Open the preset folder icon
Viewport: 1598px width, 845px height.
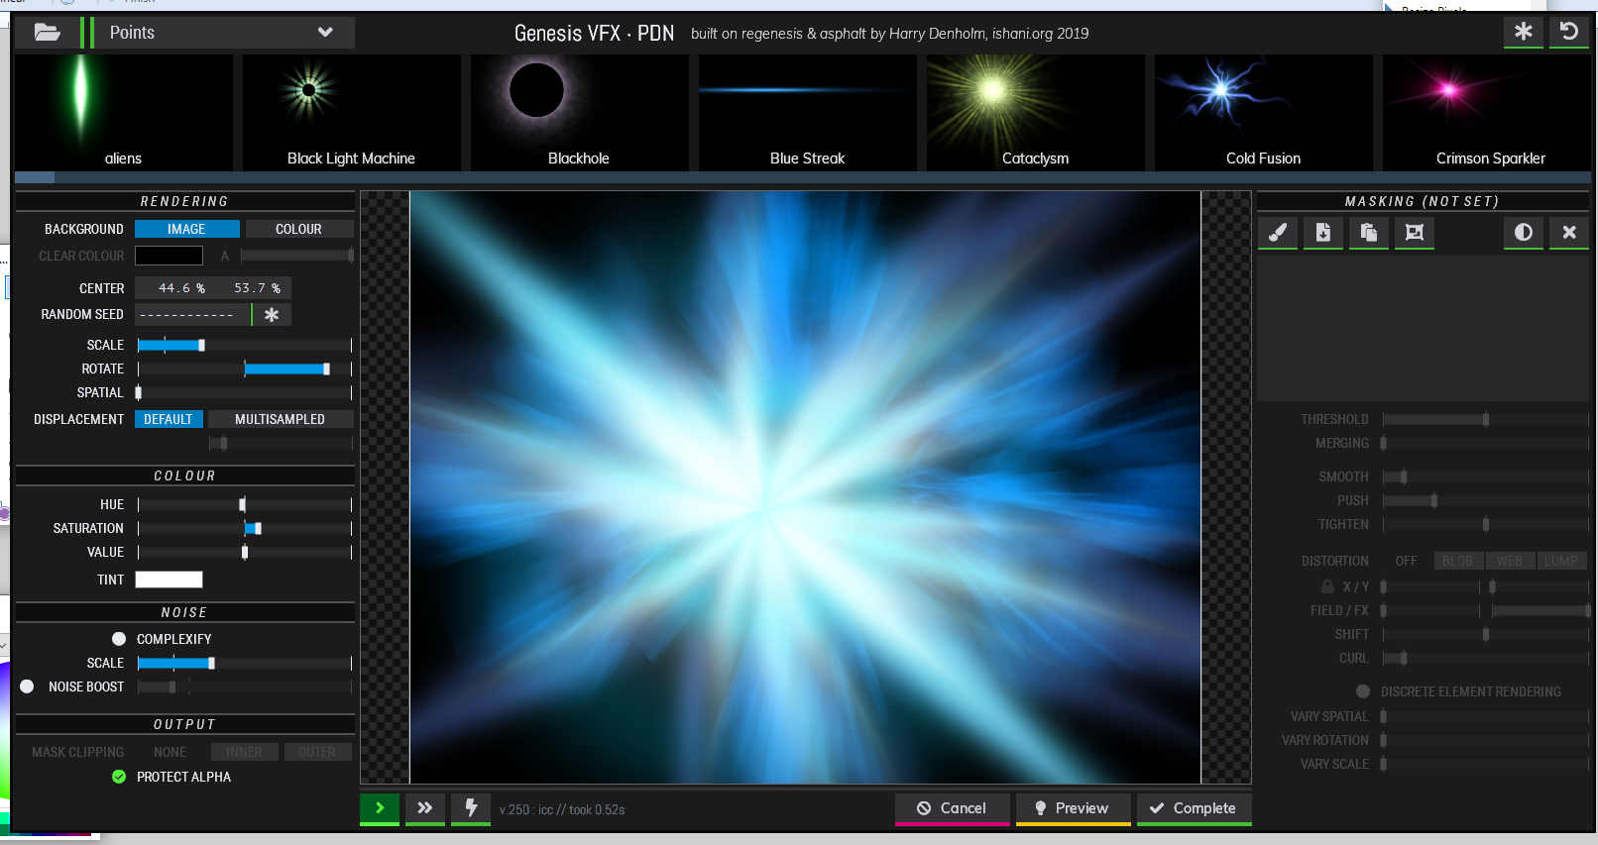pyautogui.click(x=48, y=33)
